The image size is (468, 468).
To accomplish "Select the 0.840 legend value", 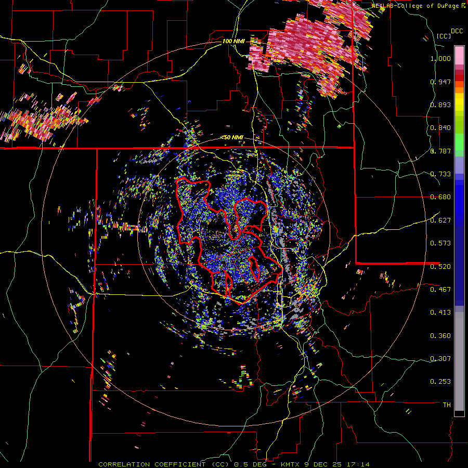I will click(440, 128).
